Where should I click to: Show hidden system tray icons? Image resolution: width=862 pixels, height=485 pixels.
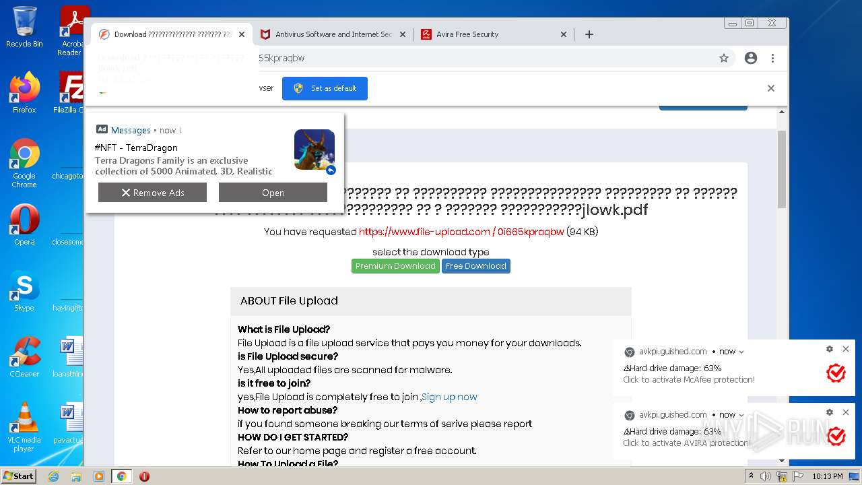[752, 476]
